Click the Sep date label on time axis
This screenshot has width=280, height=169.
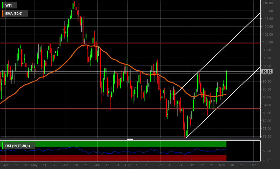point(160,165)
